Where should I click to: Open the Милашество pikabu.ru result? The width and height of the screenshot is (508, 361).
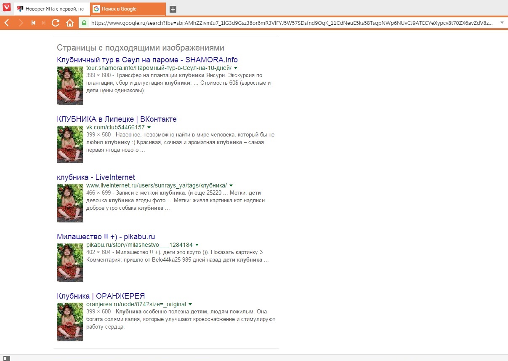pos(106,237)
